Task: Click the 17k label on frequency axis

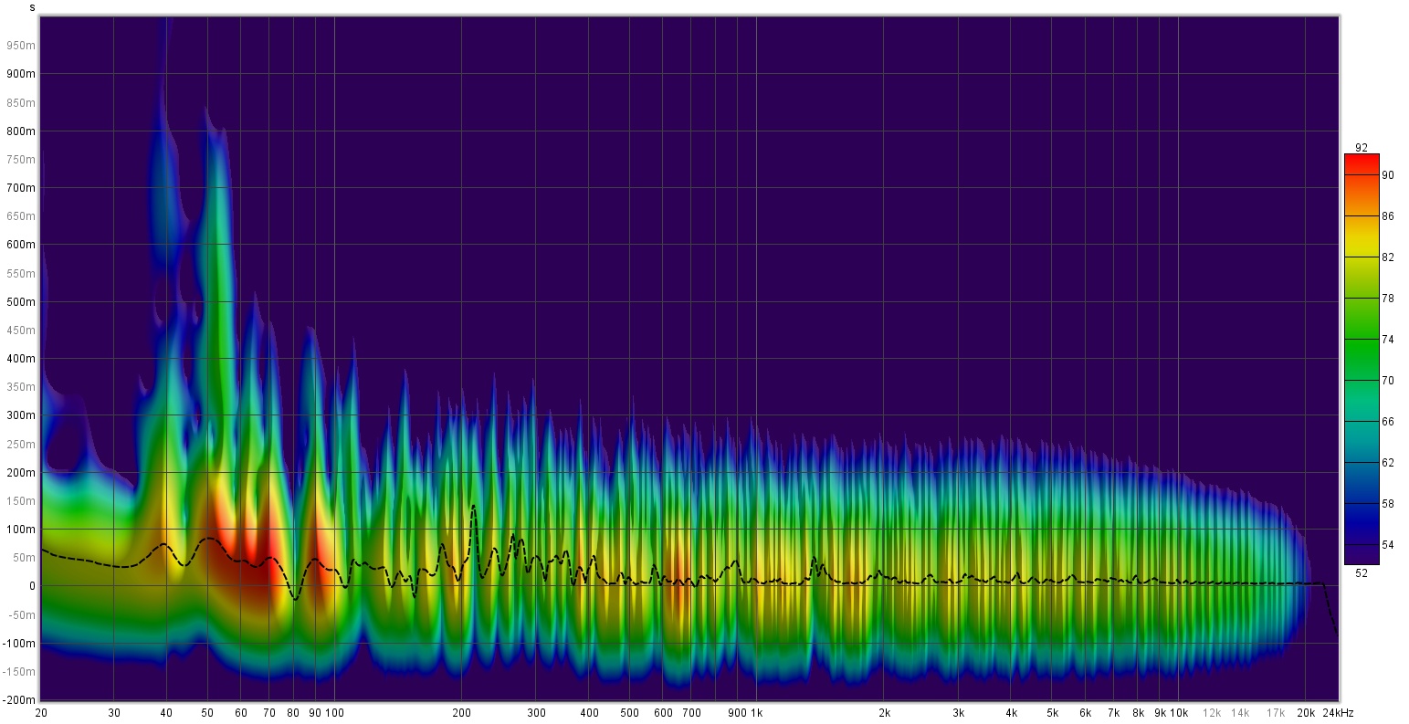Action: pos(1276,712)
